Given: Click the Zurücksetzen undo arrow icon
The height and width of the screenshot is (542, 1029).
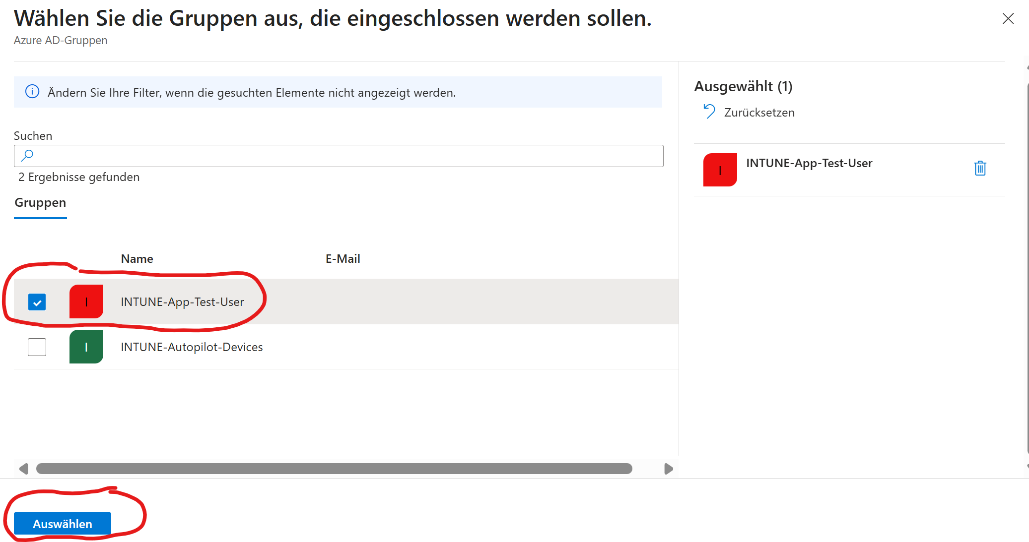Looking at the screenshot, I should 709,112.
